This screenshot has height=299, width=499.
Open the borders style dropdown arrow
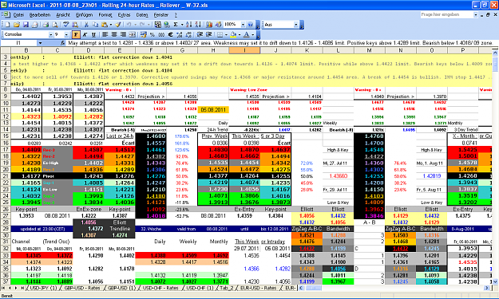[226, 34]
